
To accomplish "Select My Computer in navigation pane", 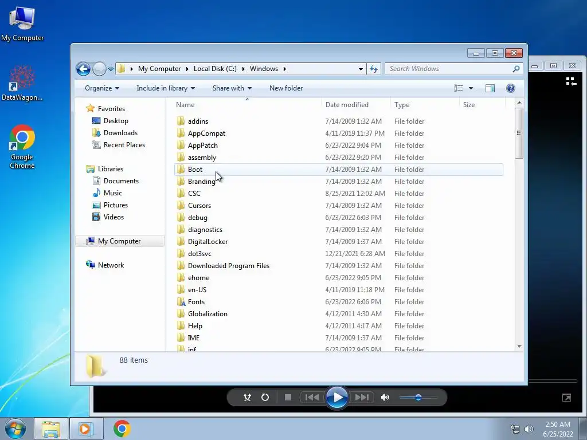I will click(119, 241).
